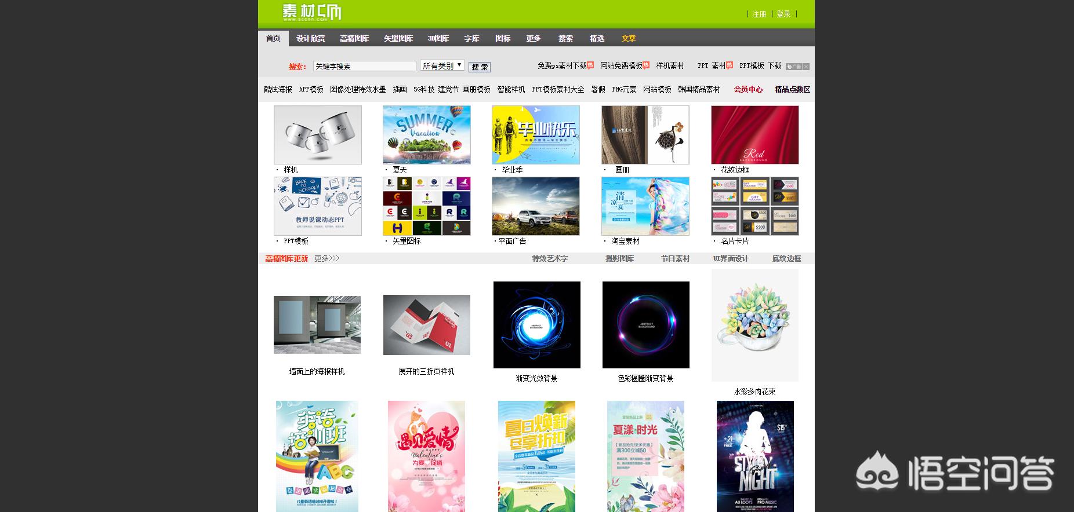Open the 平面广告 car thumbnail
This screenshot has width=1074, height=512.
pos(536,206)
